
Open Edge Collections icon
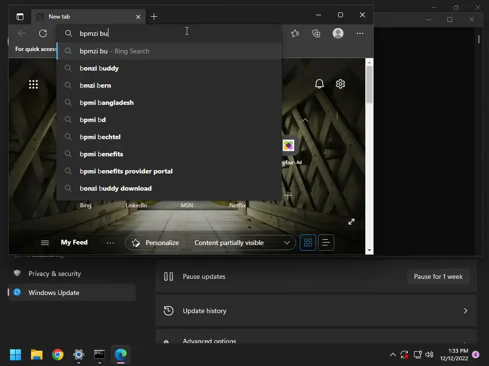click(x=316, y=33)
